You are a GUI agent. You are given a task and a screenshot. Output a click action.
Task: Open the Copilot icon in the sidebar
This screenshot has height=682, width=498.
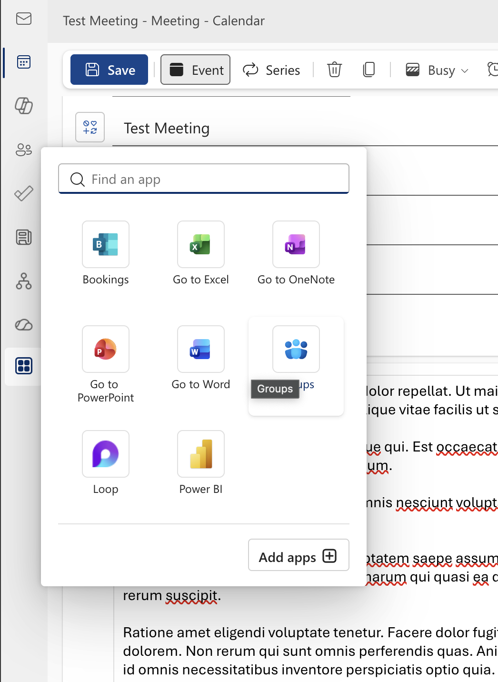pos(24,106)
